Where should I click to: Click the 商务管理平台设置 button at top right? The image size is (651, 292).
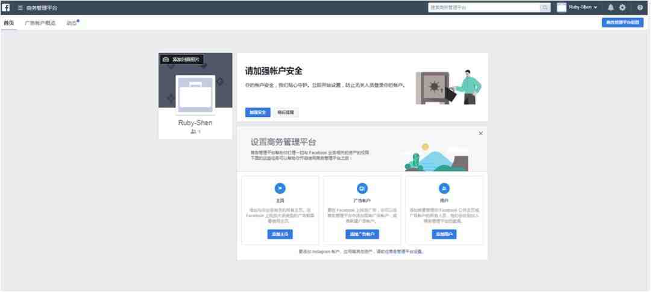click(x=622, y=22)
